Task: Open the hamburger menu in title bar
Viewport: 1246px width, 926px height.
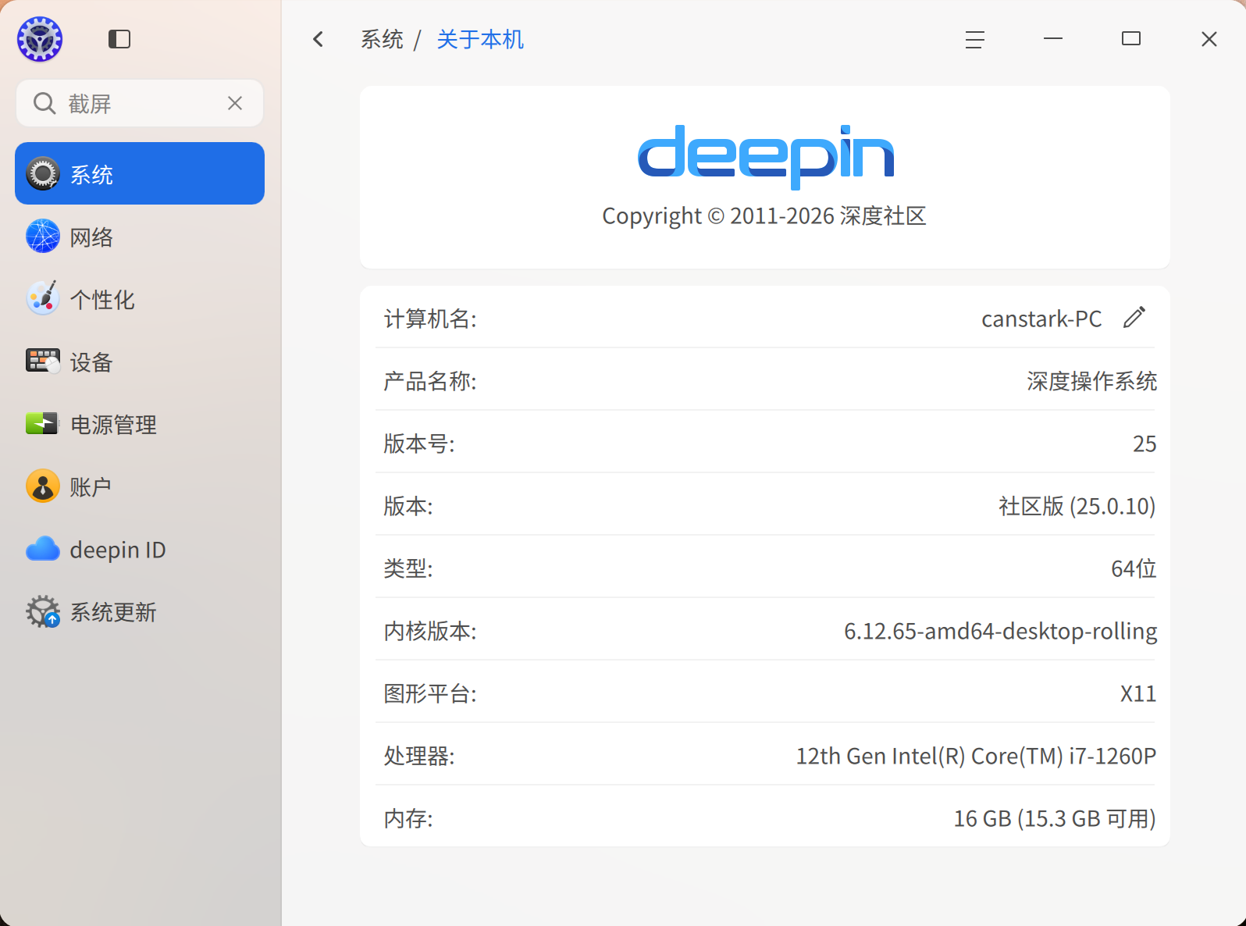Action: [x=974, y=39]
